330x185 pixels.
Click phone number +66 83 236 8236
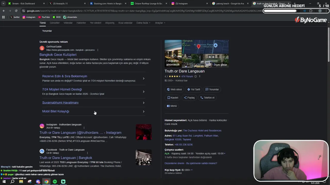184,145
